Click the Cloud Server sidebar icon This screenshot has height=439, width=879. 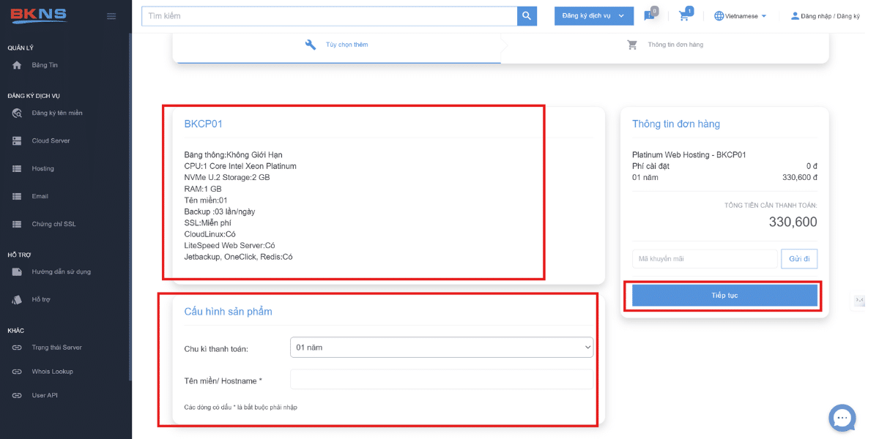point(18,140)
